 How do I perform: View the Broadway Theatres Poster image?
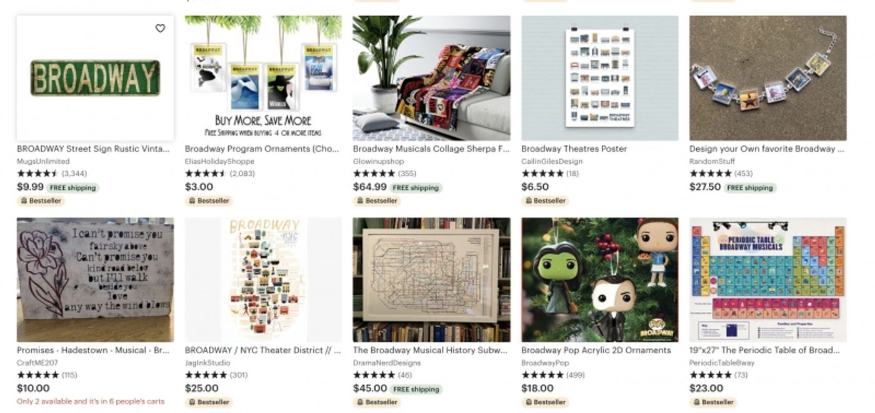coord(600,78)
